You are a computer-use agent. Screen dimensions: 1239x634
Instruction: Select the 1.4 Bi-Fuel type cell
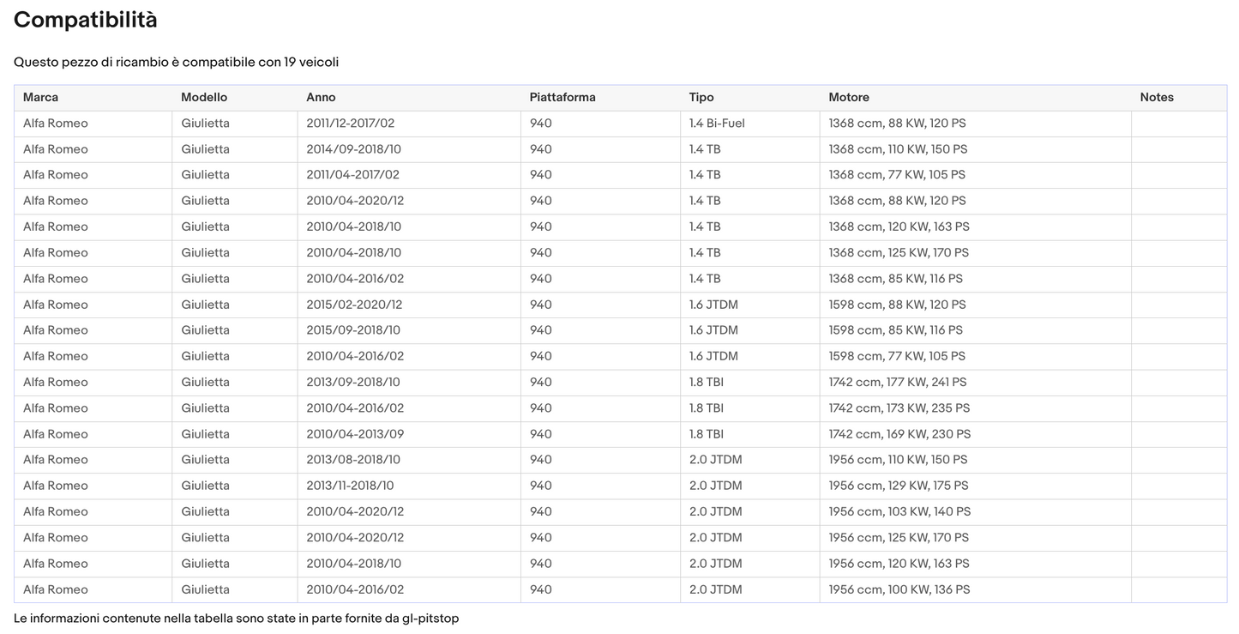pos(717,124)
